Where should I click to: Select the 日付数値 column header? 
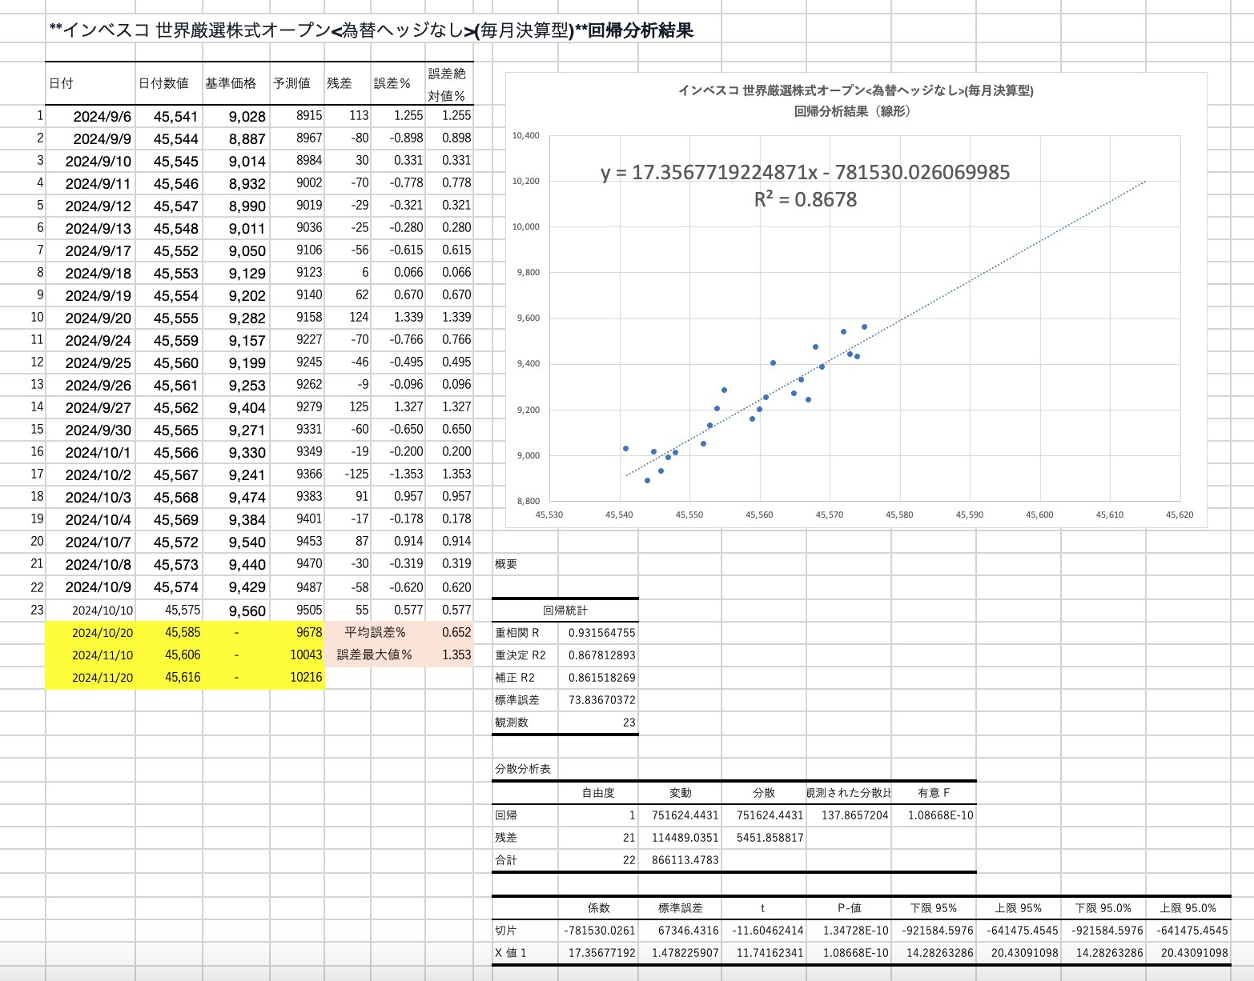coord(163,83)
